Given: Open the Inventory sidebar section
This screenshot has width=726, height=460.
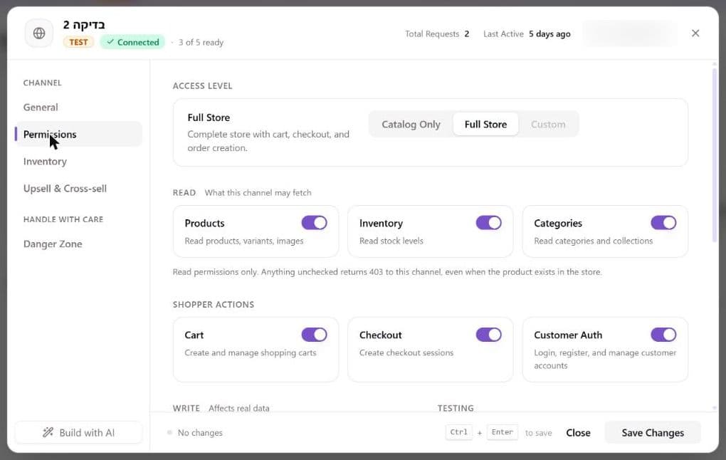Looking at the screenshot, I should (79, 161).
